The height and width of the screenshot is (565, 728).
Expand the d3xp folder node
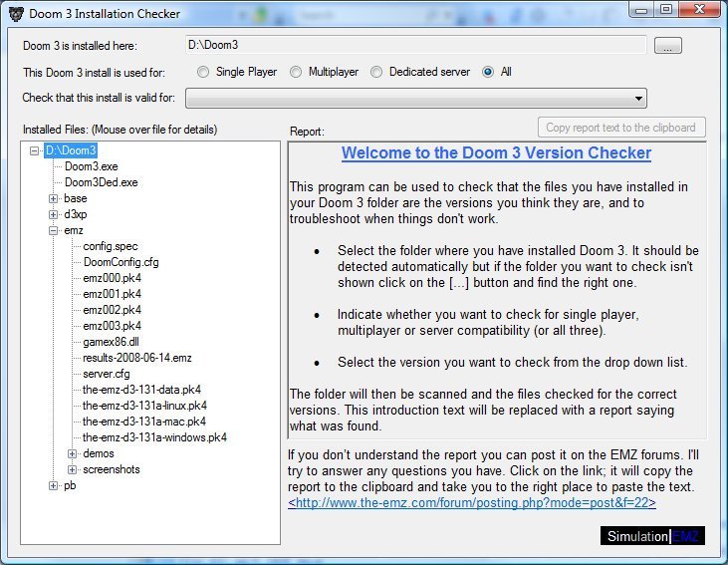[54, 214]
